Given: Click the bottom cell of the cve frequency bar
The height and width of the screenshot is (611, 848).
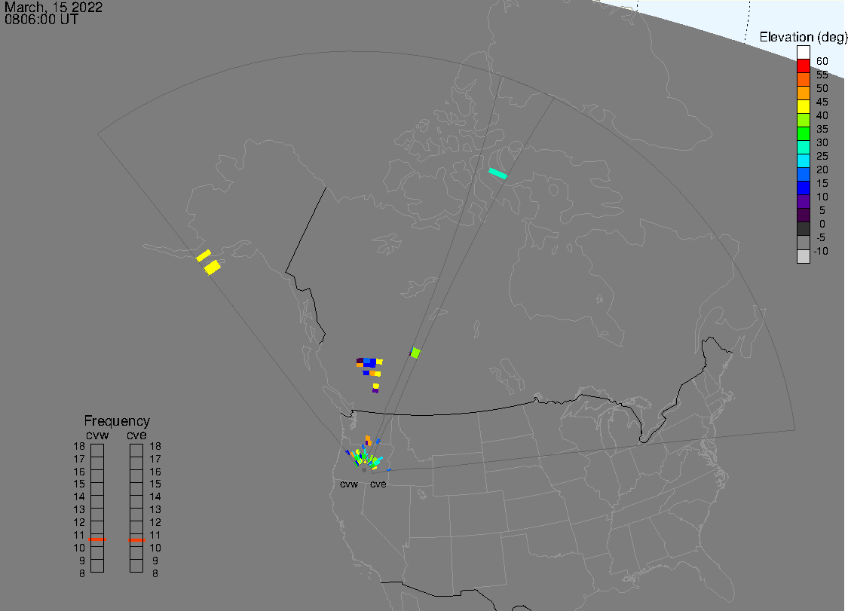Looking at the screenshot, I should point(136,566).
